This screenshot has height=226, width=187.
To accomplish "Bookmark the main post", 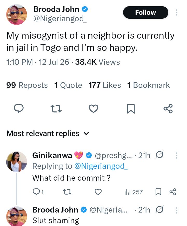I will coord(131,109).
